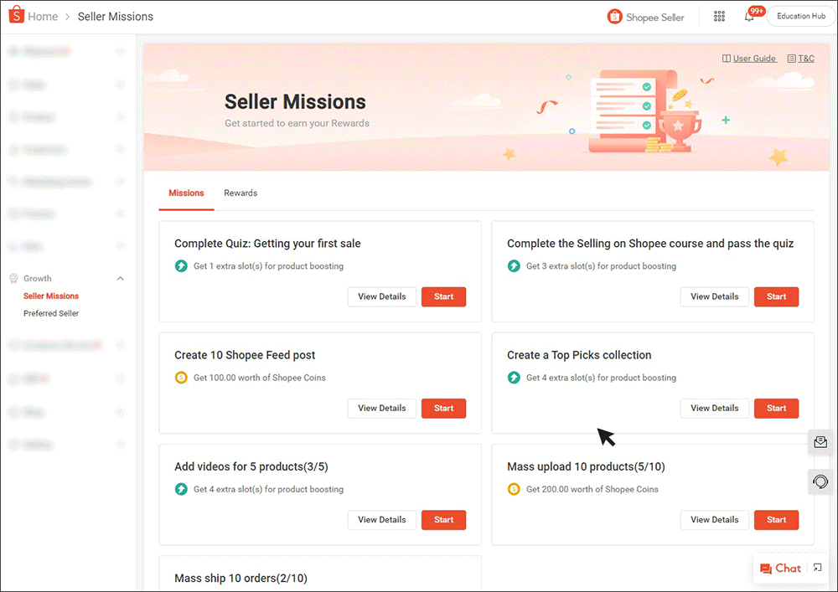Click the coin icon on Mass upload card
The image size is (838, 592).
pyautogui.click(x=514, y=489)
